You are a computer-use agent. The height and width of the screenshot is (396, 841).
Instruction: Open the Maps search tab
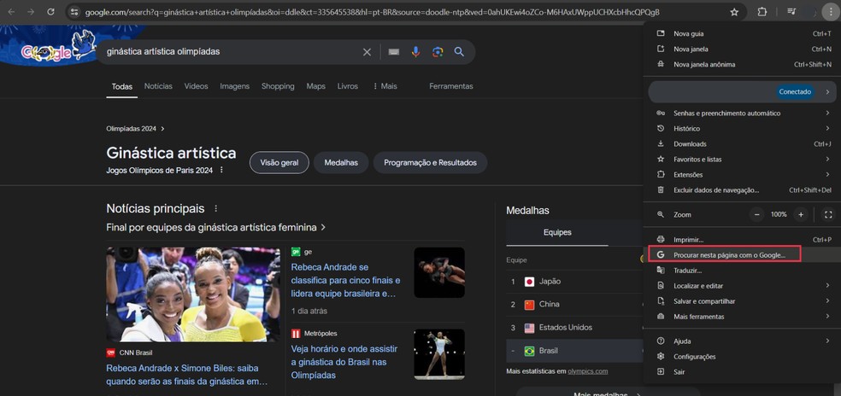pyautogui.click(x=316, y=86)
